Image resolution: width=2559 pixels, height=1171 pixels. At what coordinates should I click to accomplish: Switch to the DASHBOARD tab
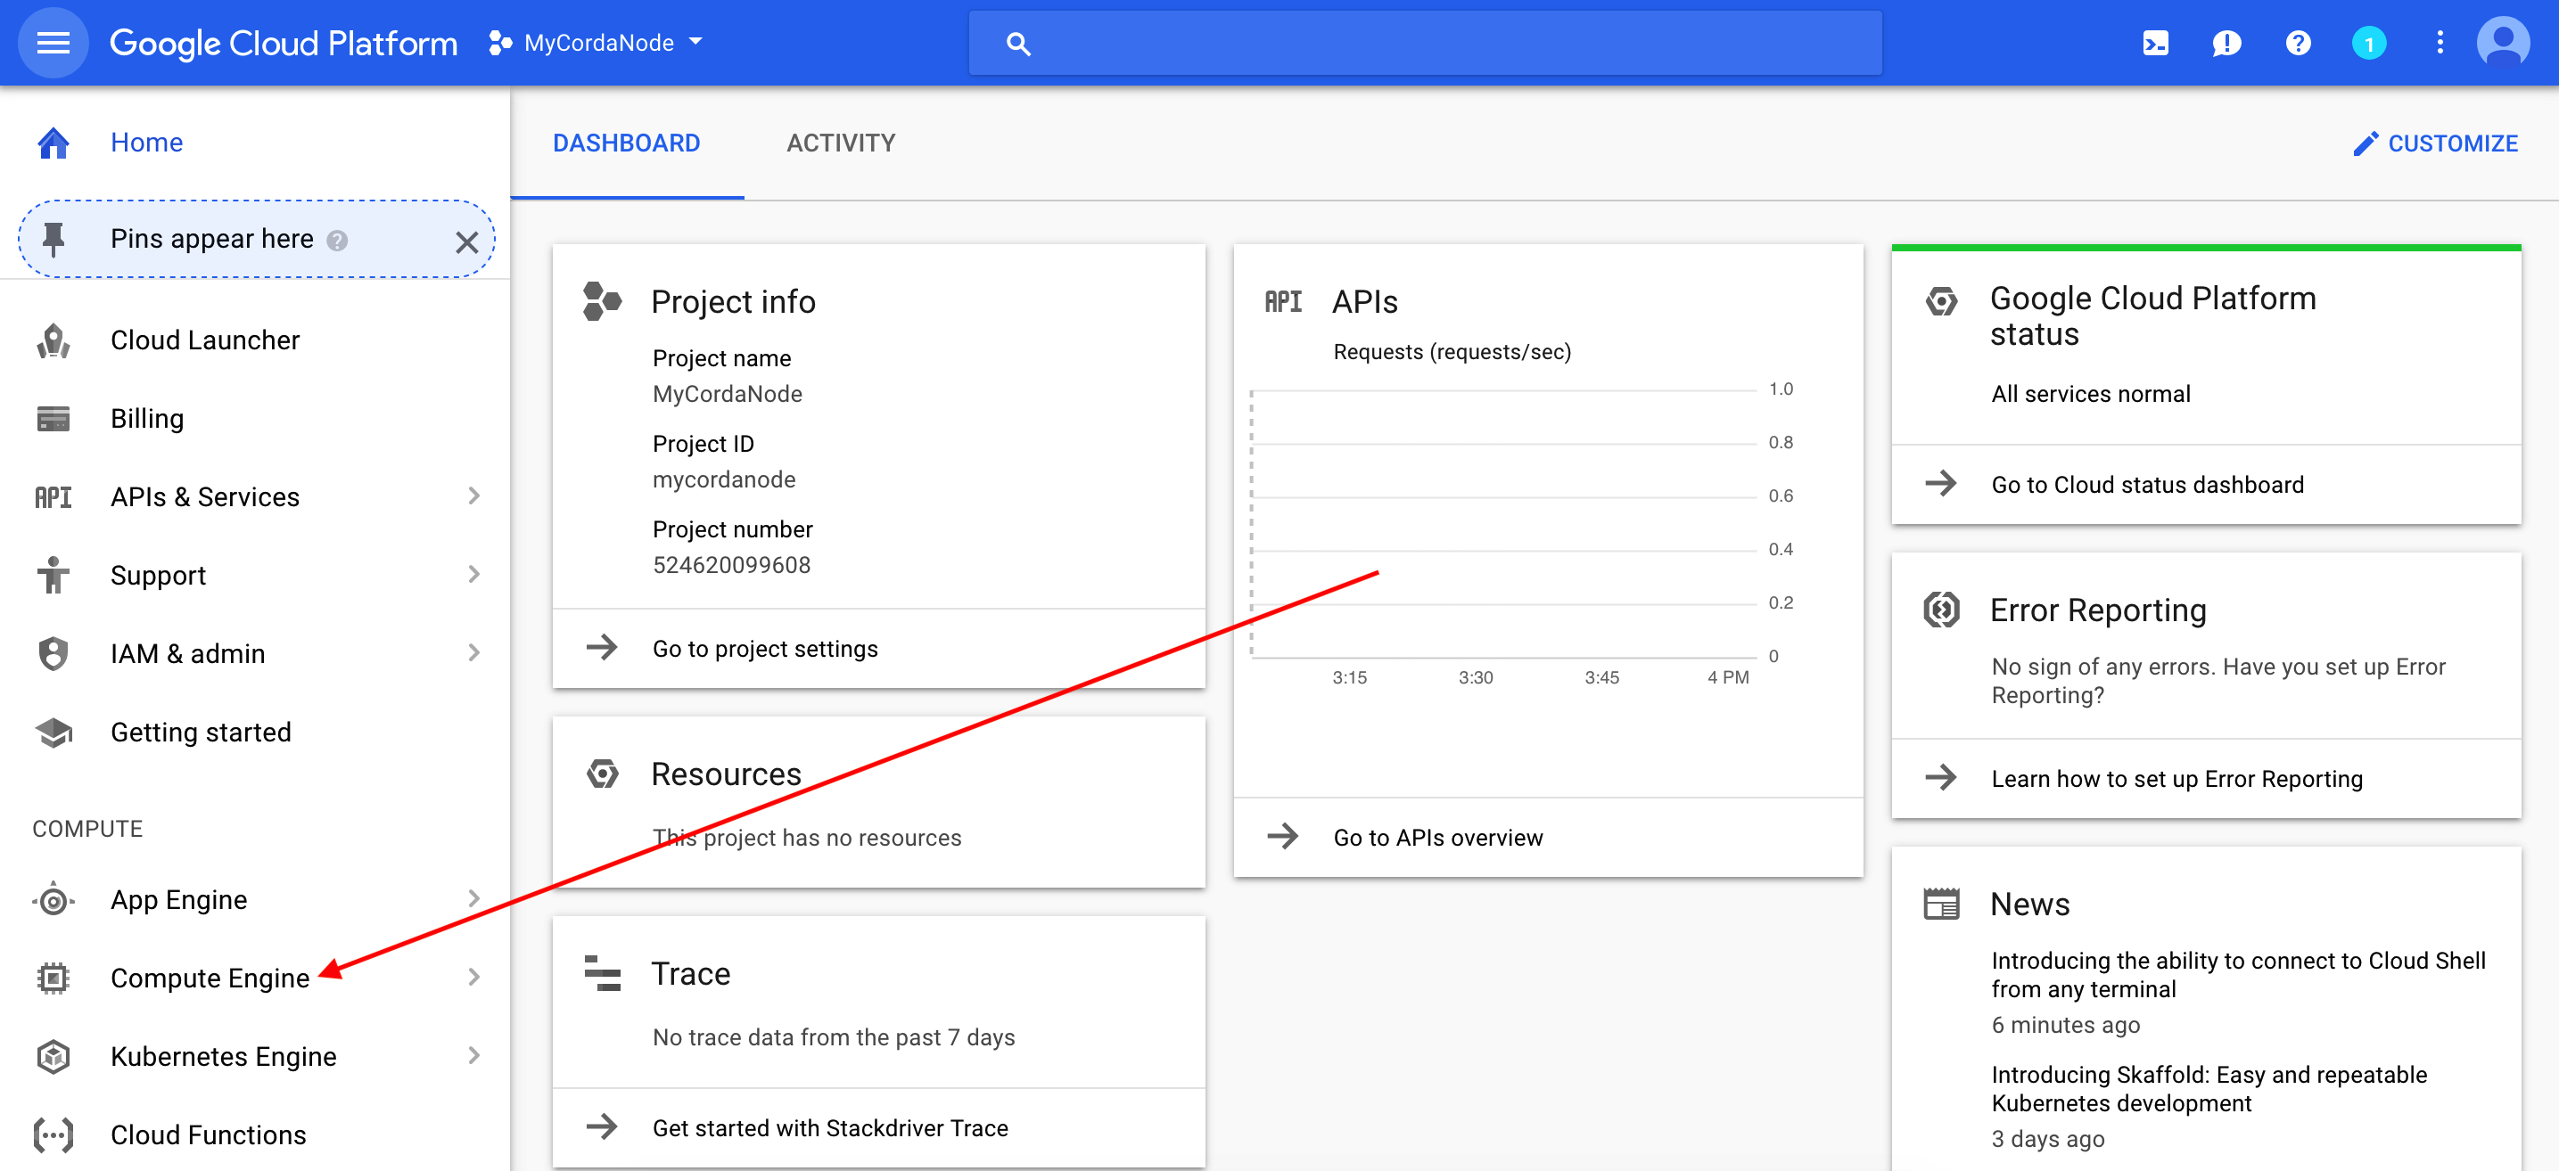626,143
